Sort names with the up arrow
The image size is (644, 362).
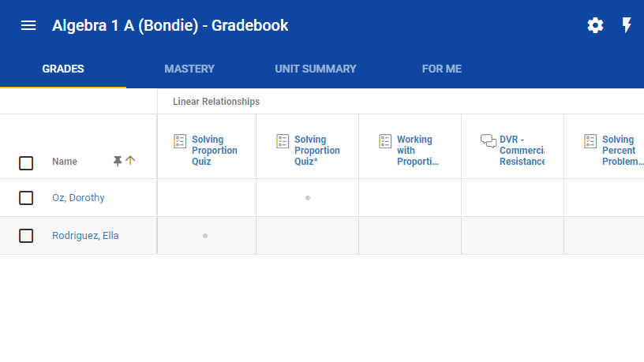pos(130,161)
